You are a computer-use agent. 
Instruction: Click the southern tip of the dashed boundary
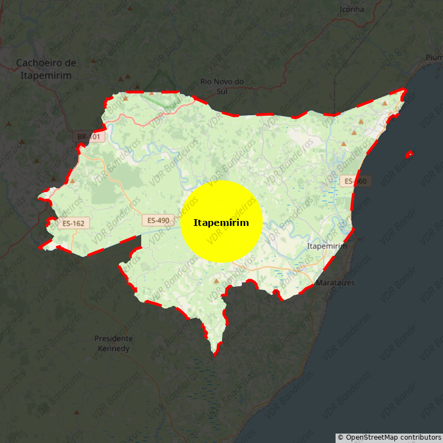[x=215, y=352]
